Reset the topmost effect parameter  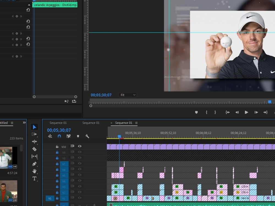28,10
